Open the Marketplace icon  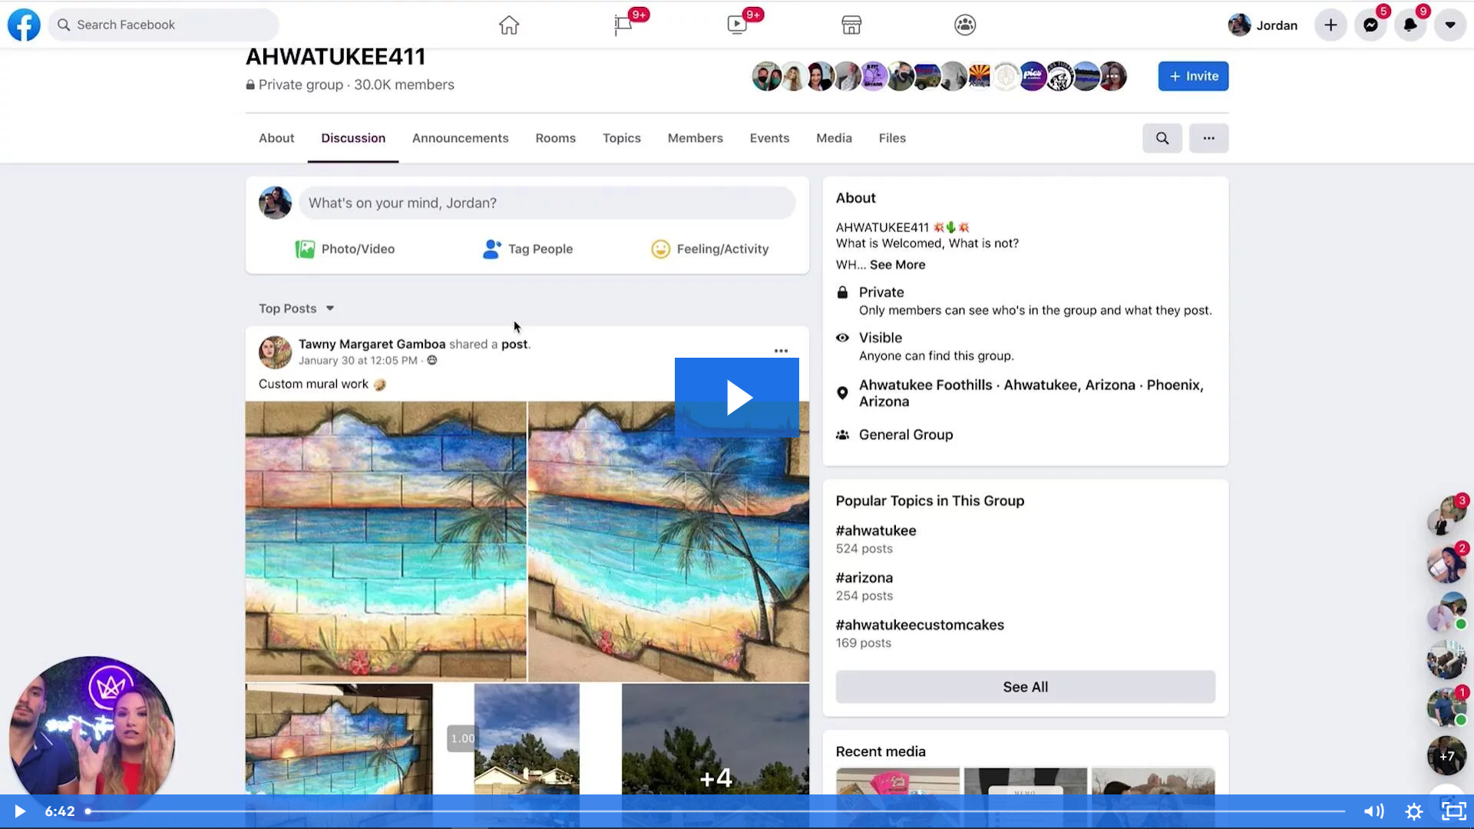click(851, 25)
